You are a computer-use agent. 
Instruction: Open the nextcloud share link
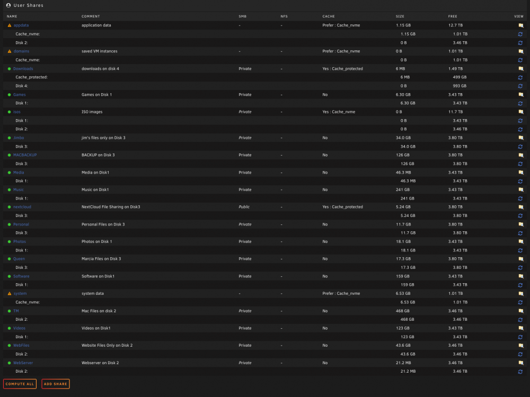(x=22, y=207)
